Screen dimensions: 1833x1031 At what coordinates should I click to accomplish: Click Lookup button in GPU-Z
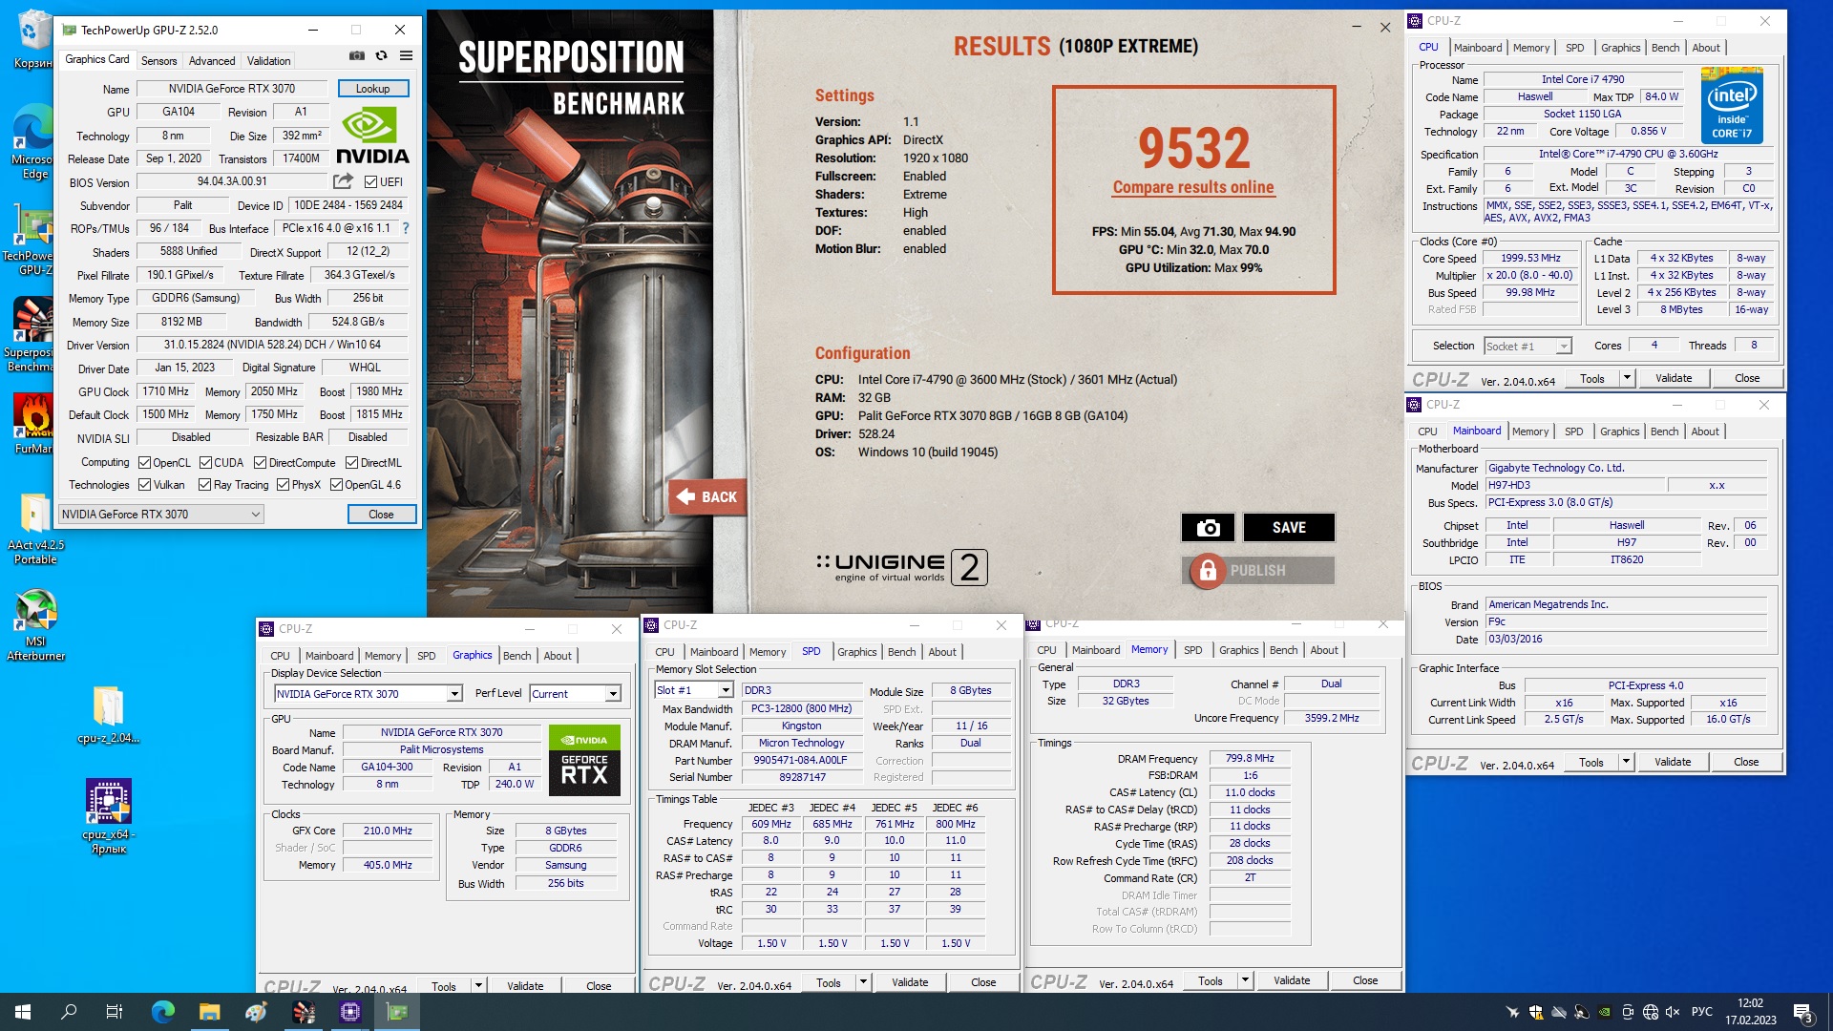(x=373, y=88)
